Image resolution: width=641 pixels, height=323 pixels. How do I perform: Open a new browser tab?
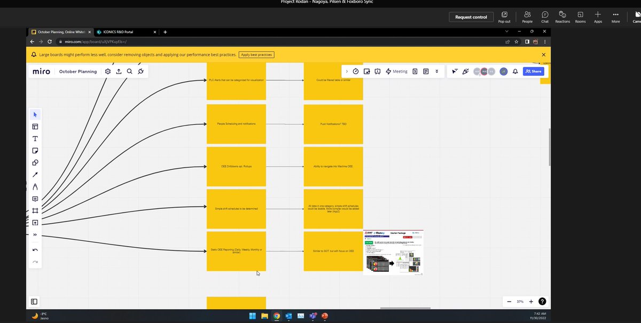pos(166,32)
